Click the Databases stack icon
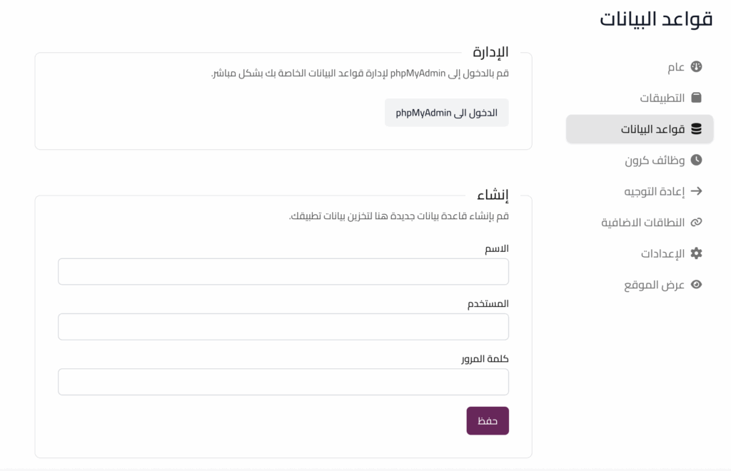This screenshot has height=471, width=731. [697, 129]
